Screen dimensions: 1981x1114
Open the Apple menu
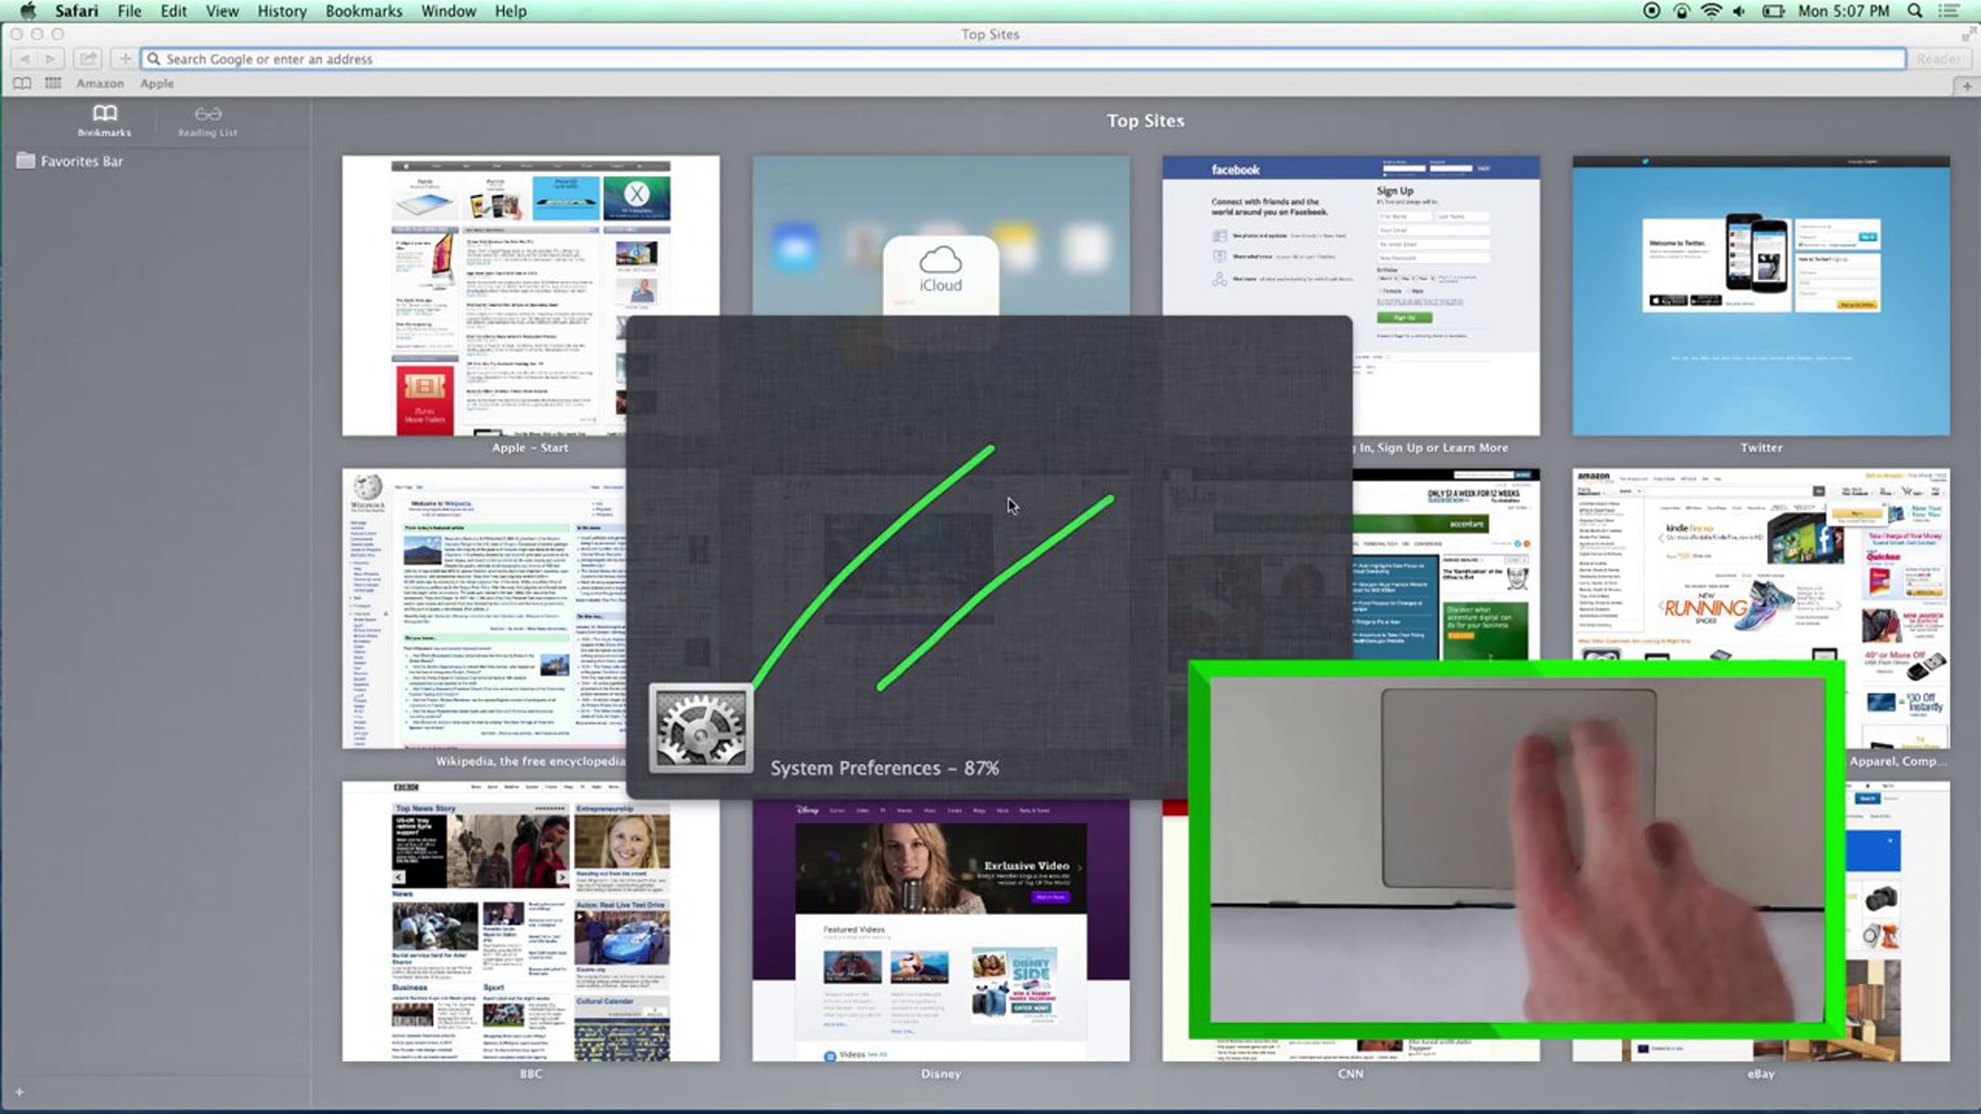pos(27,11)
